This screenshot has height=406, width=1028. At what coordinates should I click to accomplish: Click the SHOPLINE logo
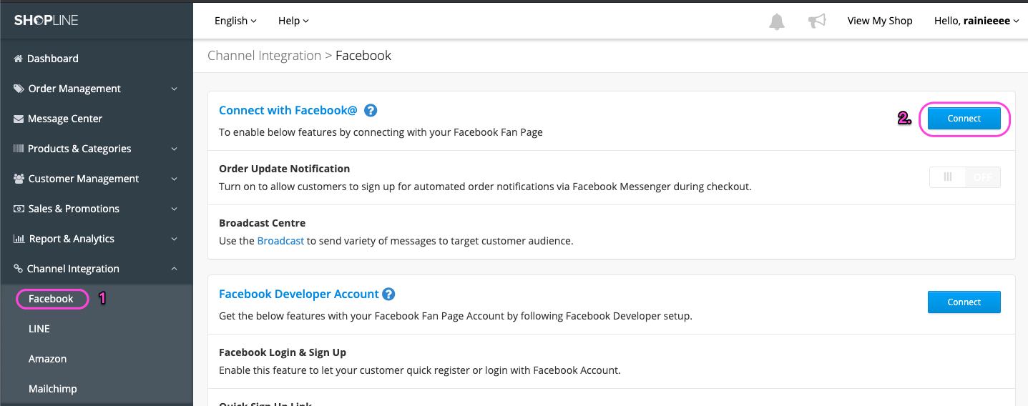46,20
